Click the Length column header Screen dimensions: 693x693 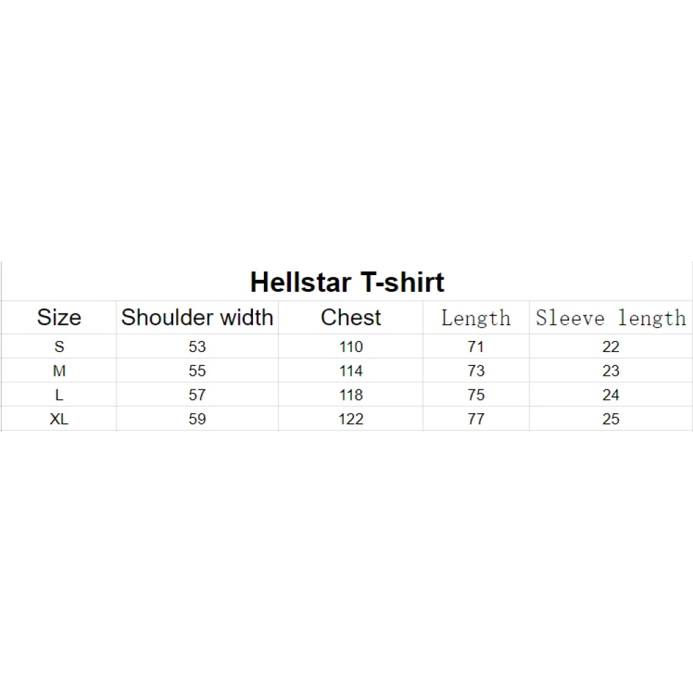tap(476, 317)
